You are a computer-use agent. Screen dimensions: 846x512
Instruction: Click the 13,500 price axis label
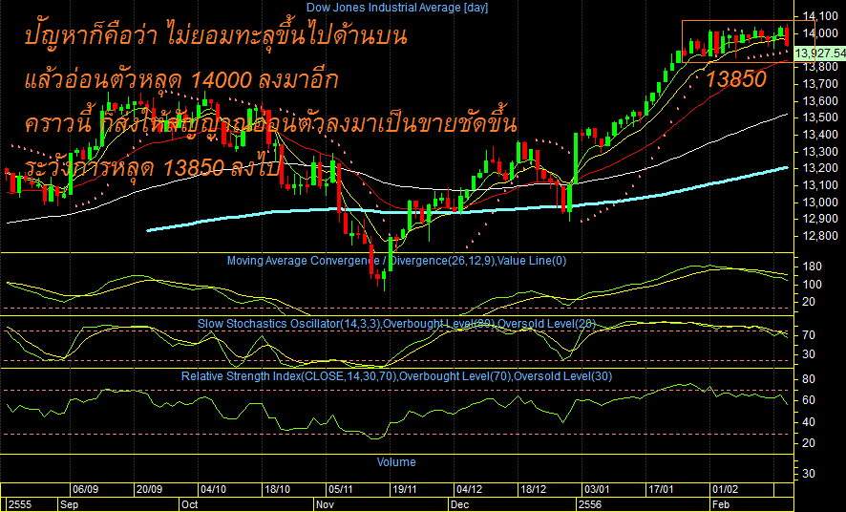[820, 117]
